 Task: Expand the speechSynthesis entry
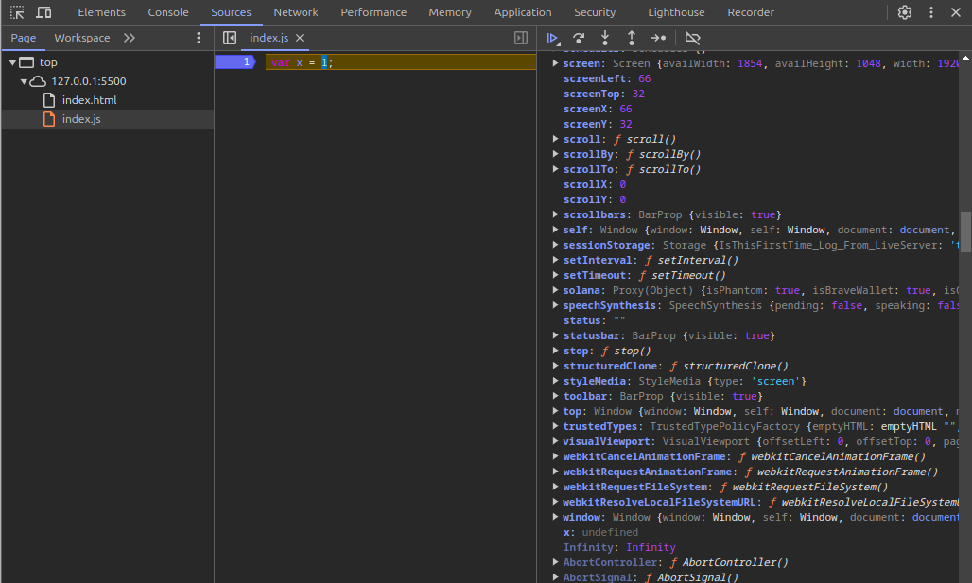555,305
